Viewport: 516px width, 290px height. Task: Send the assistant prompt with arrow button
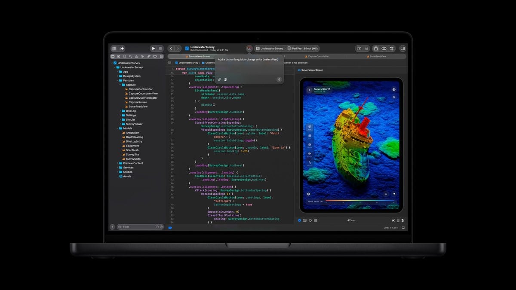click(279, 79)
